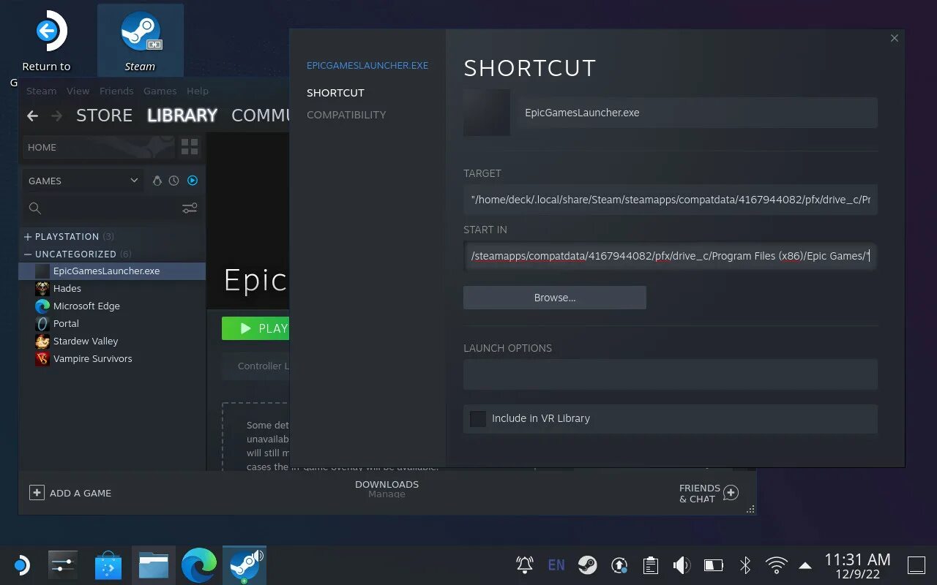937x585 pixels.
Task: Enable Include in VR Library checkbox
Action: [x=478, y=419]
